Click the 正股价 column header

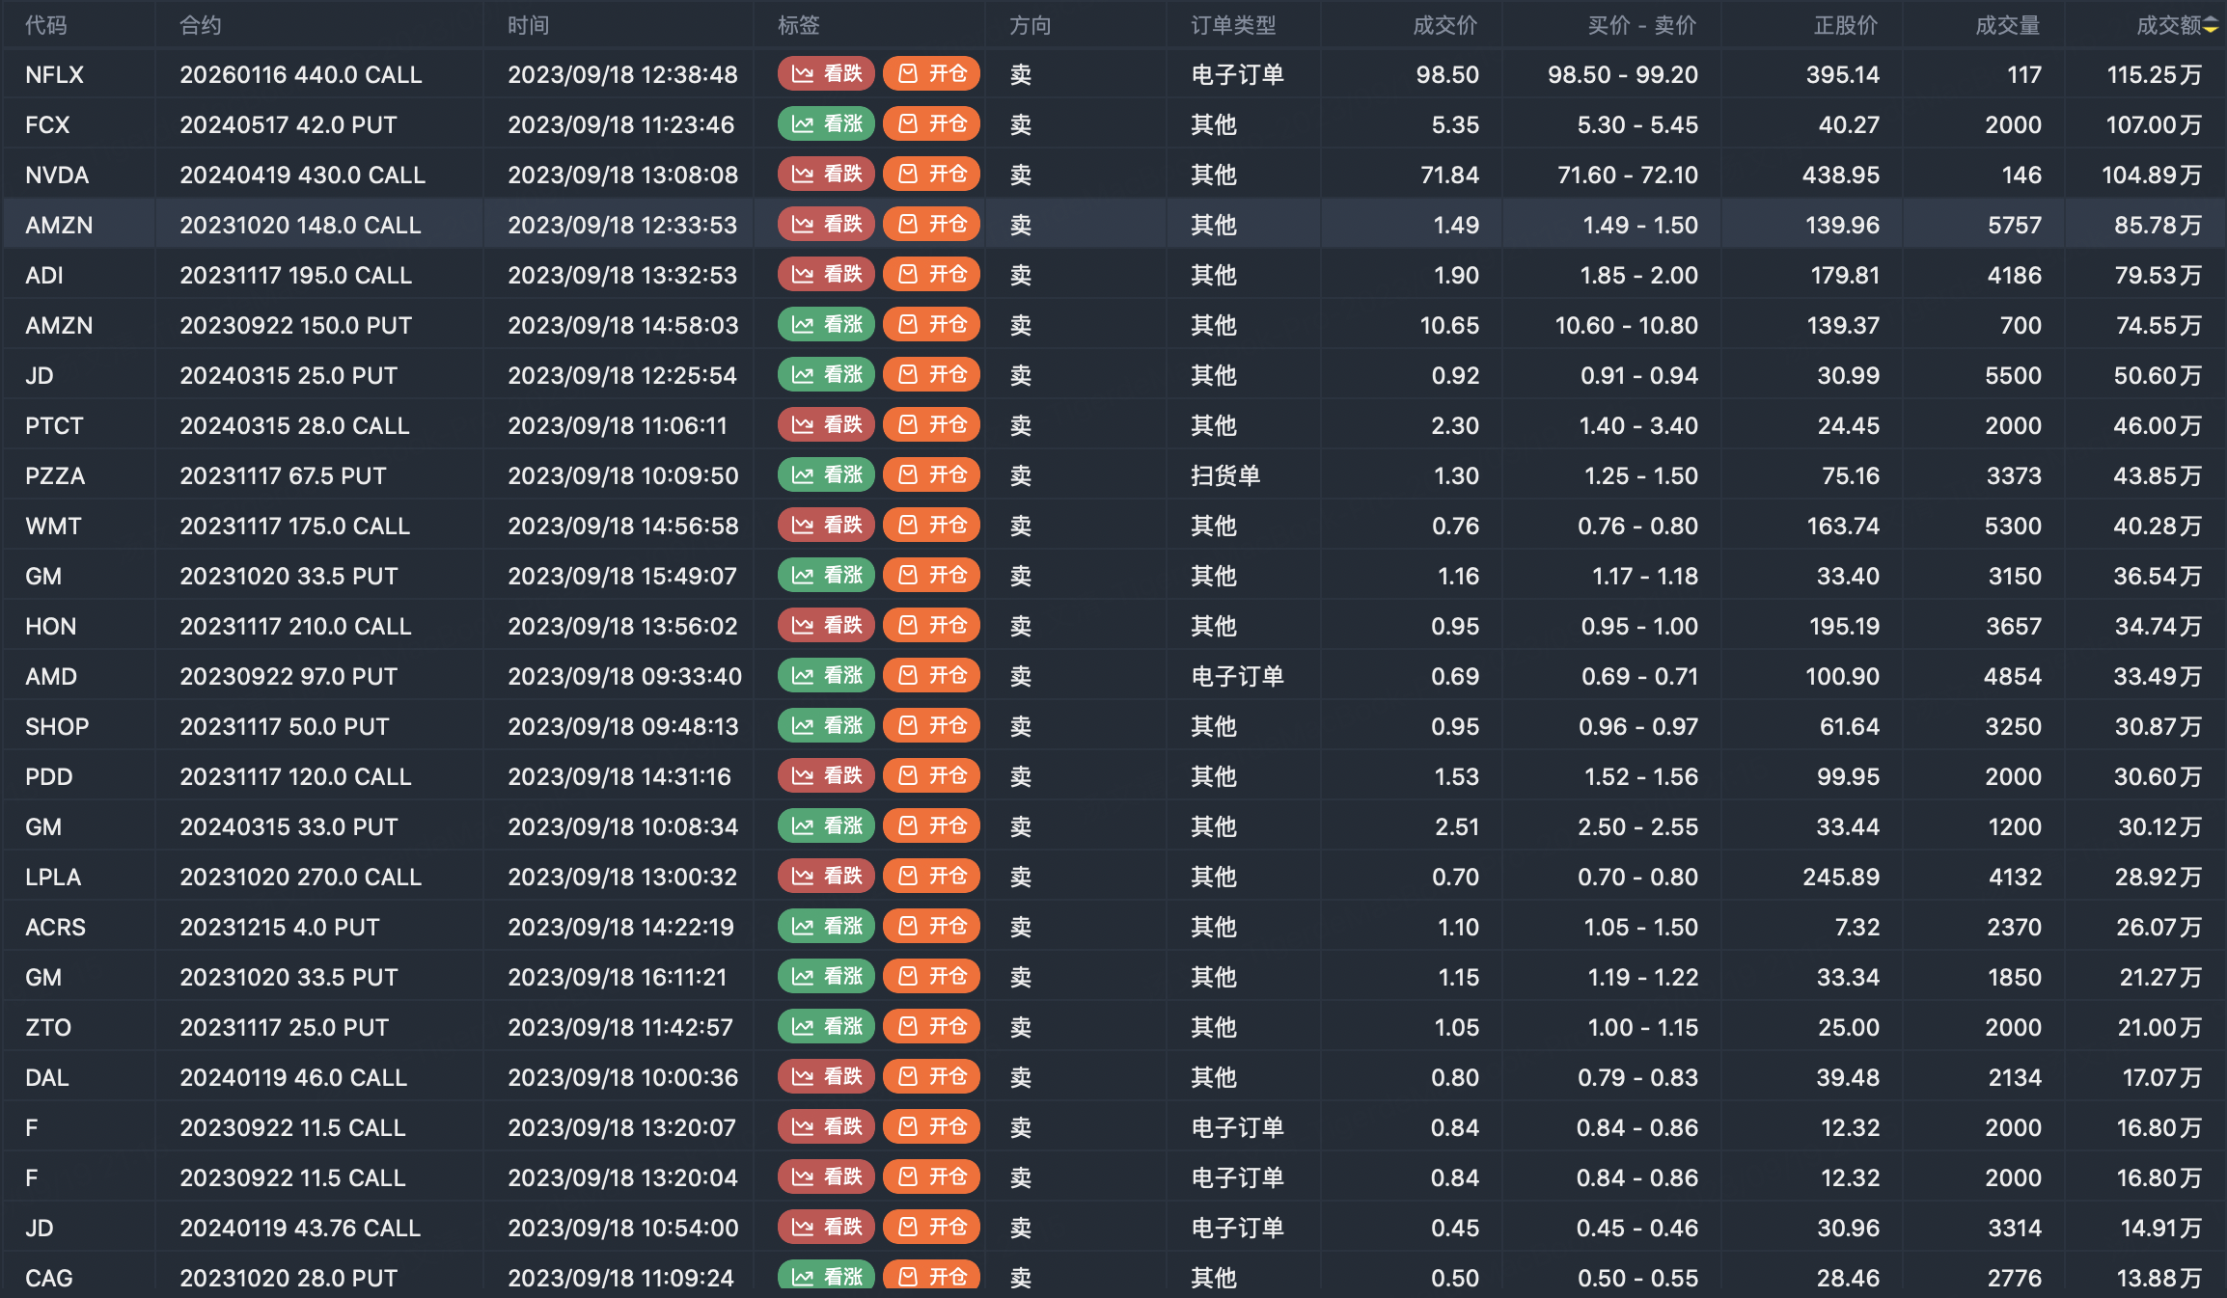coord(1845,26)
